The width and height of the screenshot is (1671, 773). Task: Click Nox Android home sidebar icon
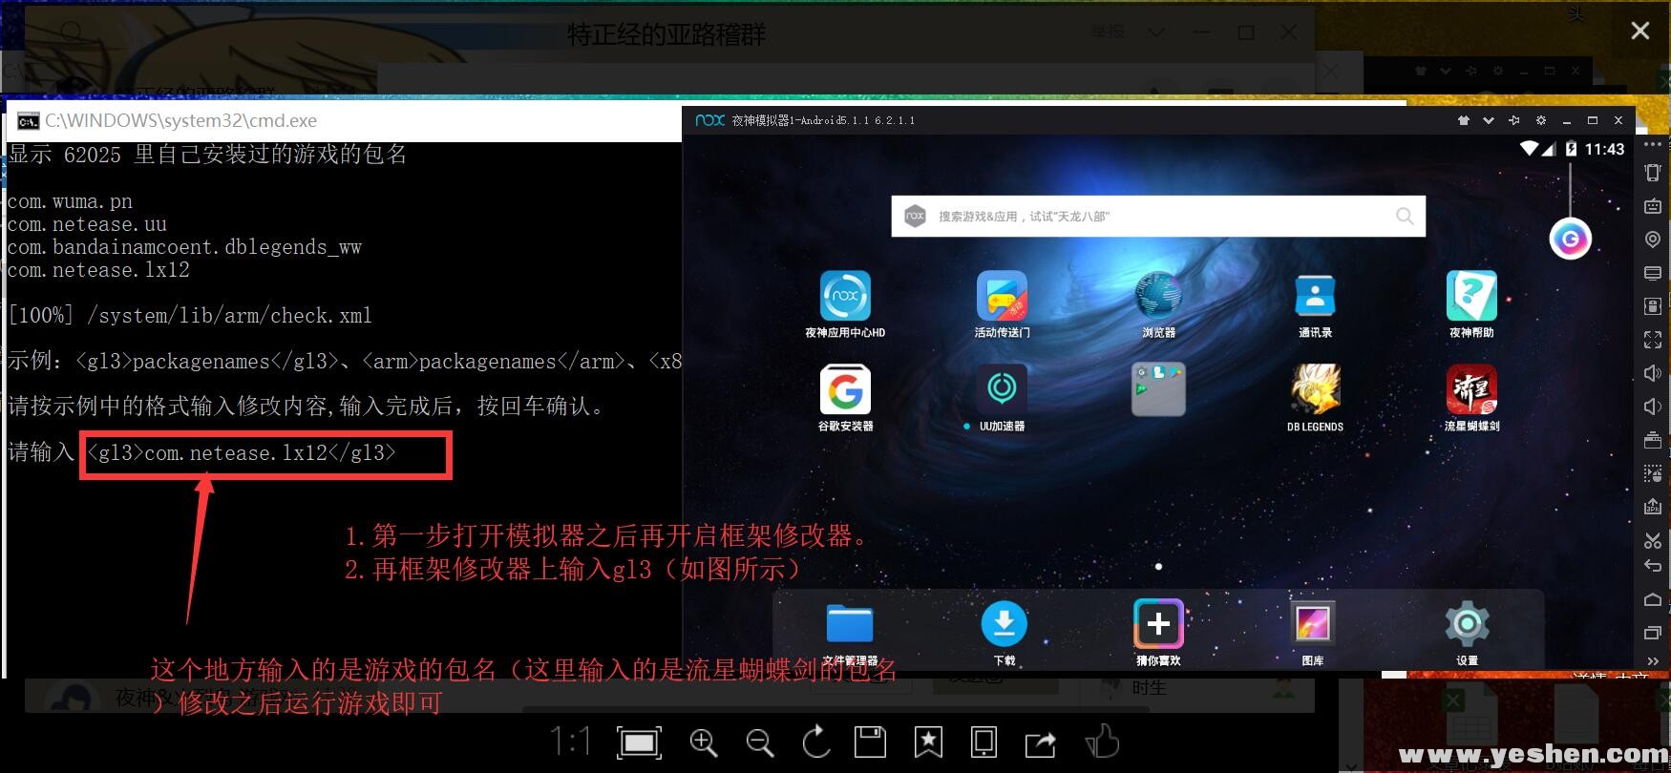point(1653,599)
